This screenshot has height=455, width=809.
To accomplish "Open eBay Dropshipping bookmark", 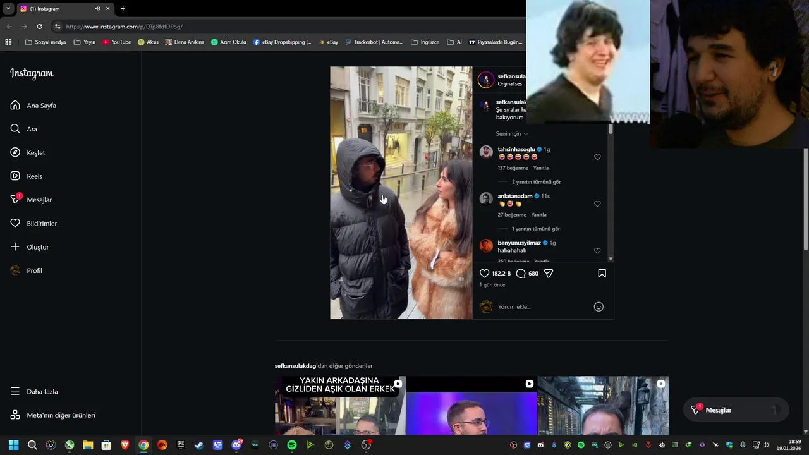I will [283, 42].
